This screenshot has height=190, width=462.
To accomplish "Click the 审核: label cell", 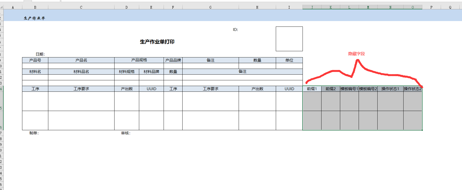I will click(x=126, y=133).
